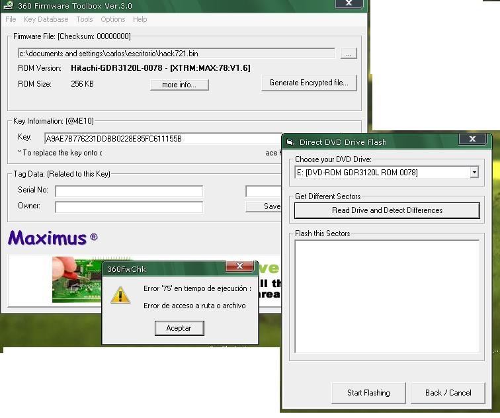
Task: Click Read Drive and Detect Differences
Action: 387,210
